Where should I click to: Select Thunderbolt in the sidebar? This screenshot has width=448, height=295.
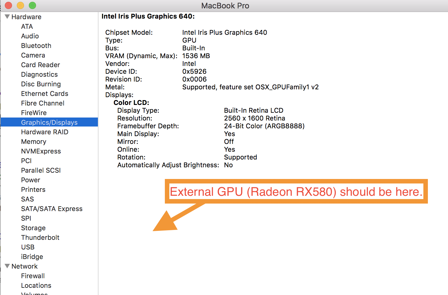(40, 237)
